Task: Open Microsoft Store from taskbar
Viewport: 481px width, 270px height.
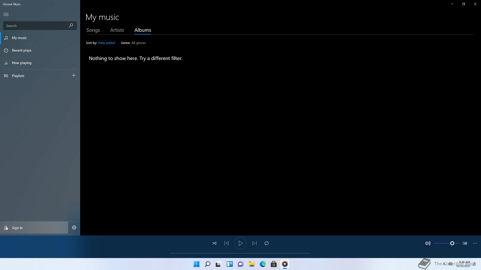Action: 274,264
